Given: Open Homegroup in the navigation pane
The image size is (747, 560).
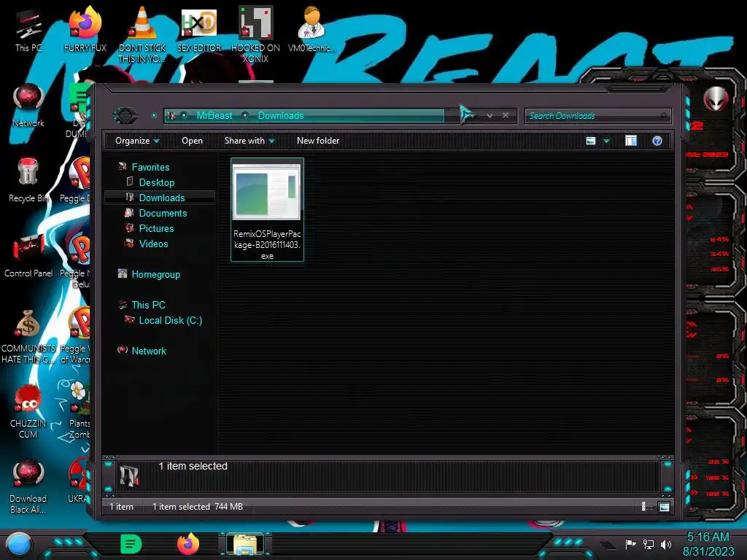Looking at the screenshot, I should [156, 274].
